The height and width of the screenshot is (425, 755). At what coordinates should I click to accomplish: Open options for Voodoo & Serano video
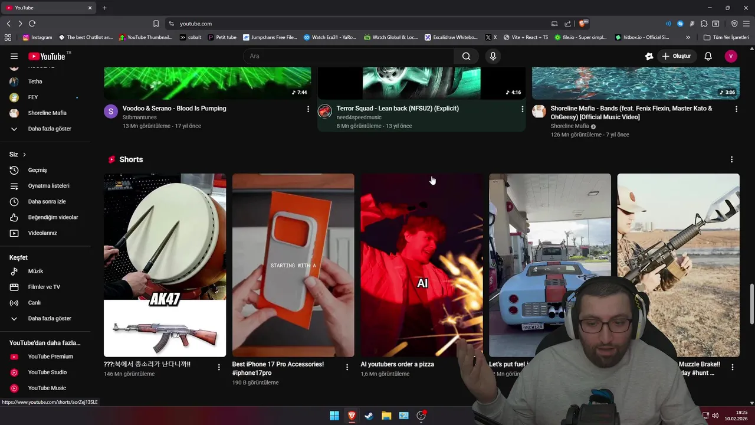(308, 109)
